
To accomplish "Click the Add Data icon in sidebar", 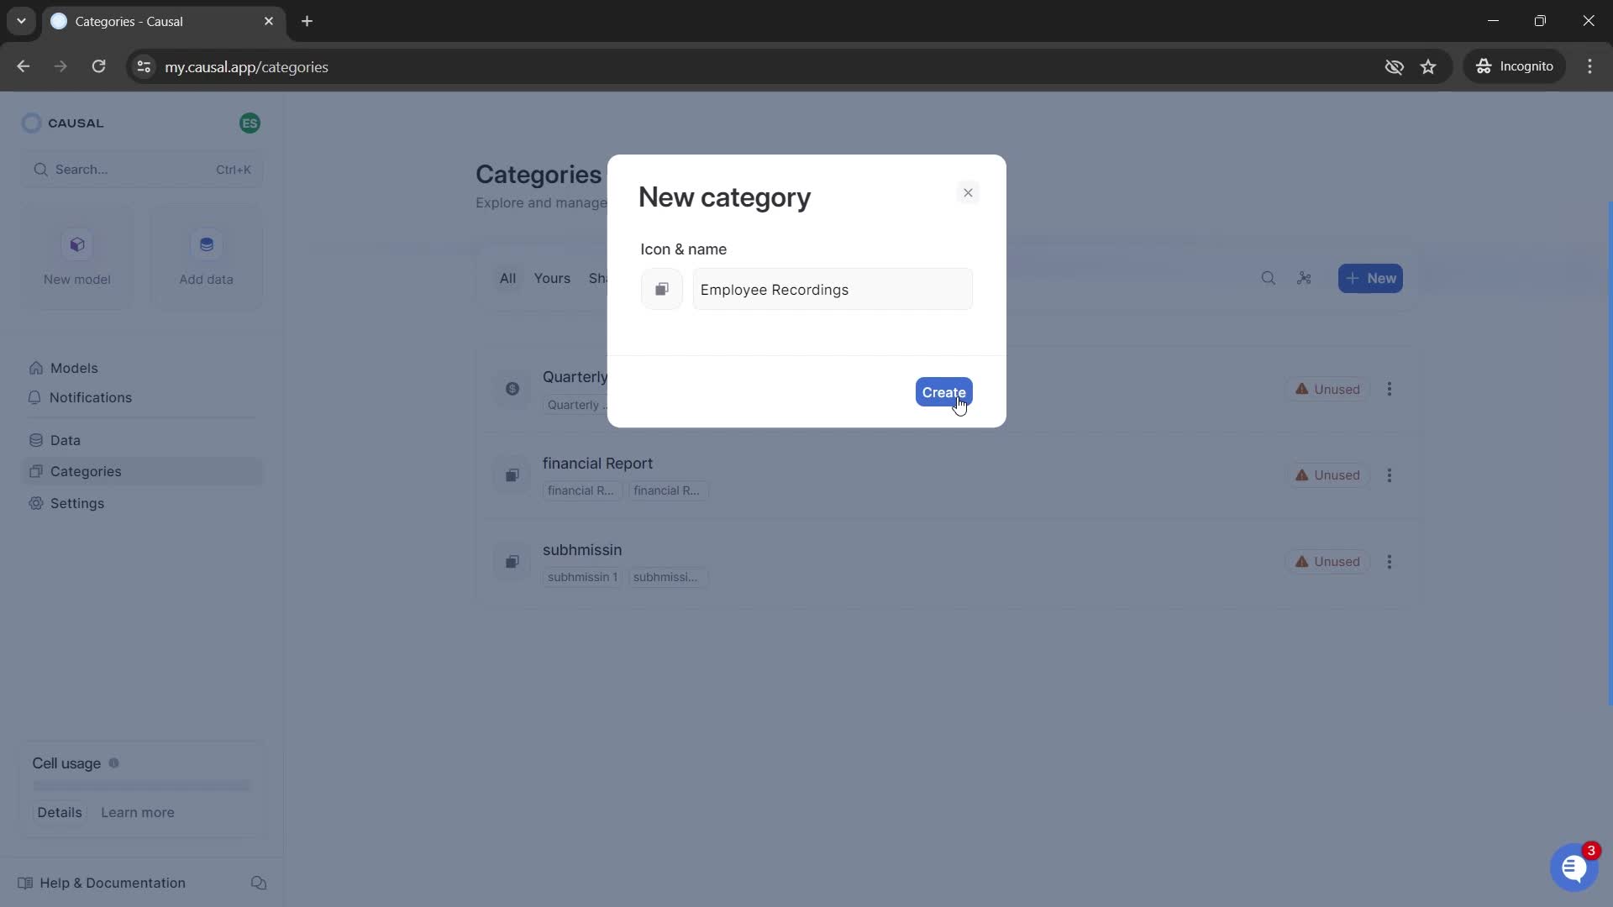I will click(x=206, y=244).
